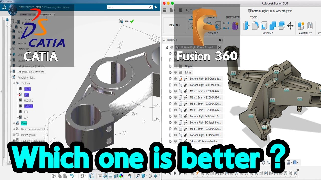Viewport: 321px width, 180px height.
Task: Switch to the SHEET METAL tab
Action: tap(233, 17)
